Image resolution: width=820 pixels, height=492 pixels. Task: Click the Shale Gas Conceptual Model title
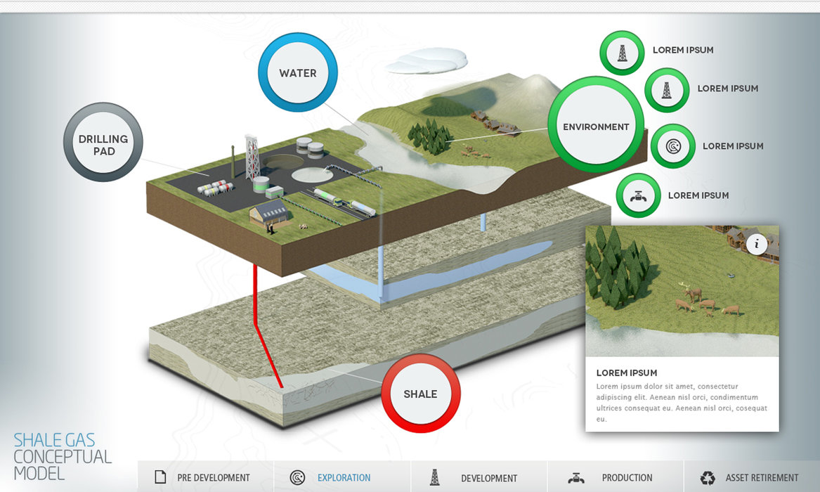tap(63, 456)
